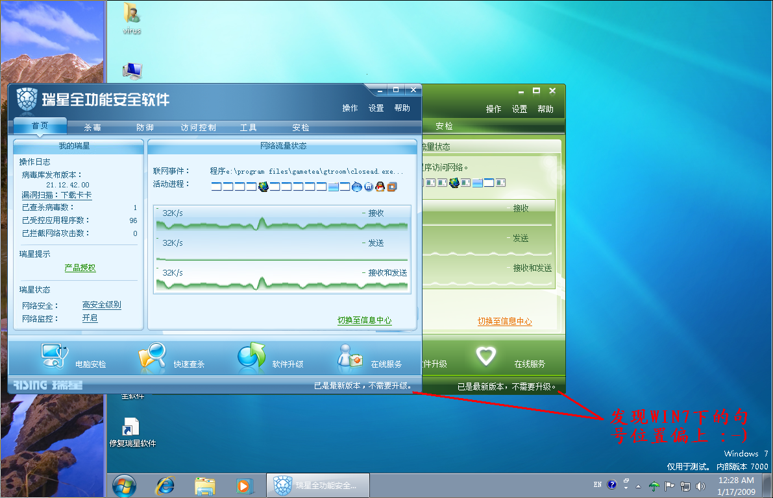This screenshot has height=498, width=773.
Task: Select the globe process icon in green window
Action: [454, 183]
